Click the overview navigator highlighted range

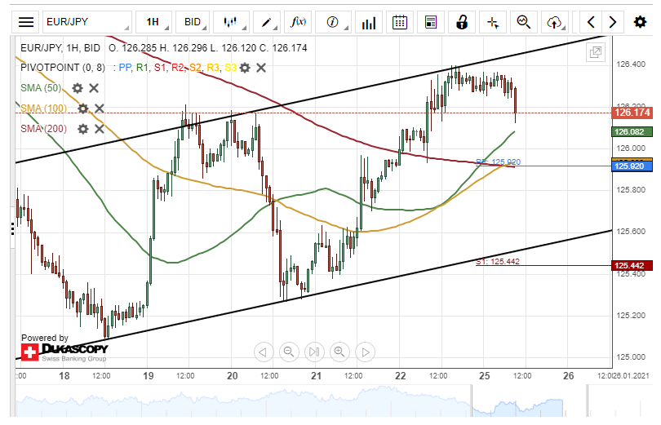click(529, 401)
